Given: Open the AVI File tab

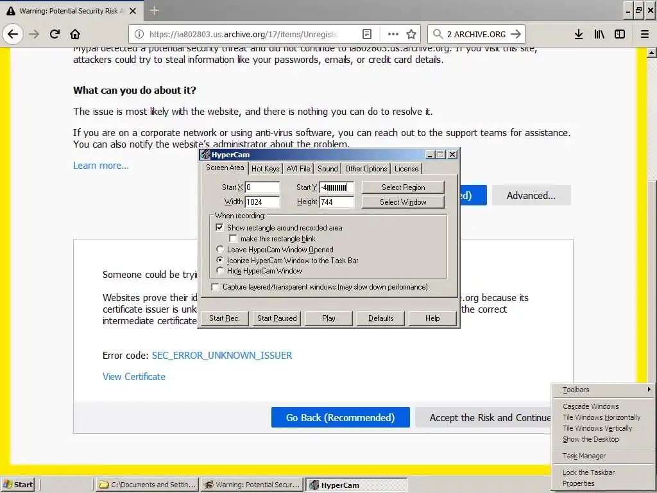Looking at the screenshot, I should 298,169.
